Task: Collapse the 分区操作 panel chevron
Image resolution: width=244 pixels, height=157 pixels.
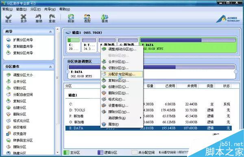Action: [50, 67]
